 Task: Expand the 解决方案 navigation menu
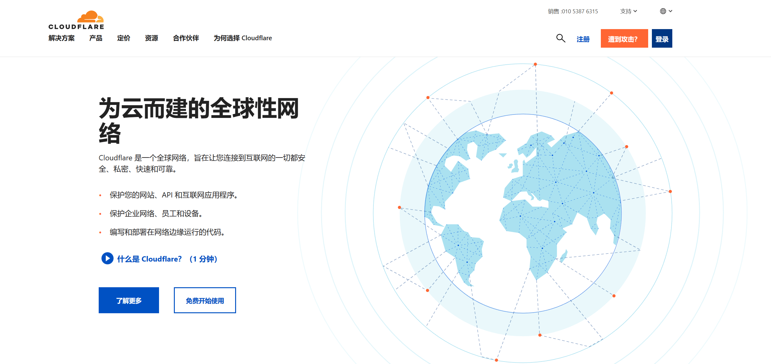click(x=61, y=38)
